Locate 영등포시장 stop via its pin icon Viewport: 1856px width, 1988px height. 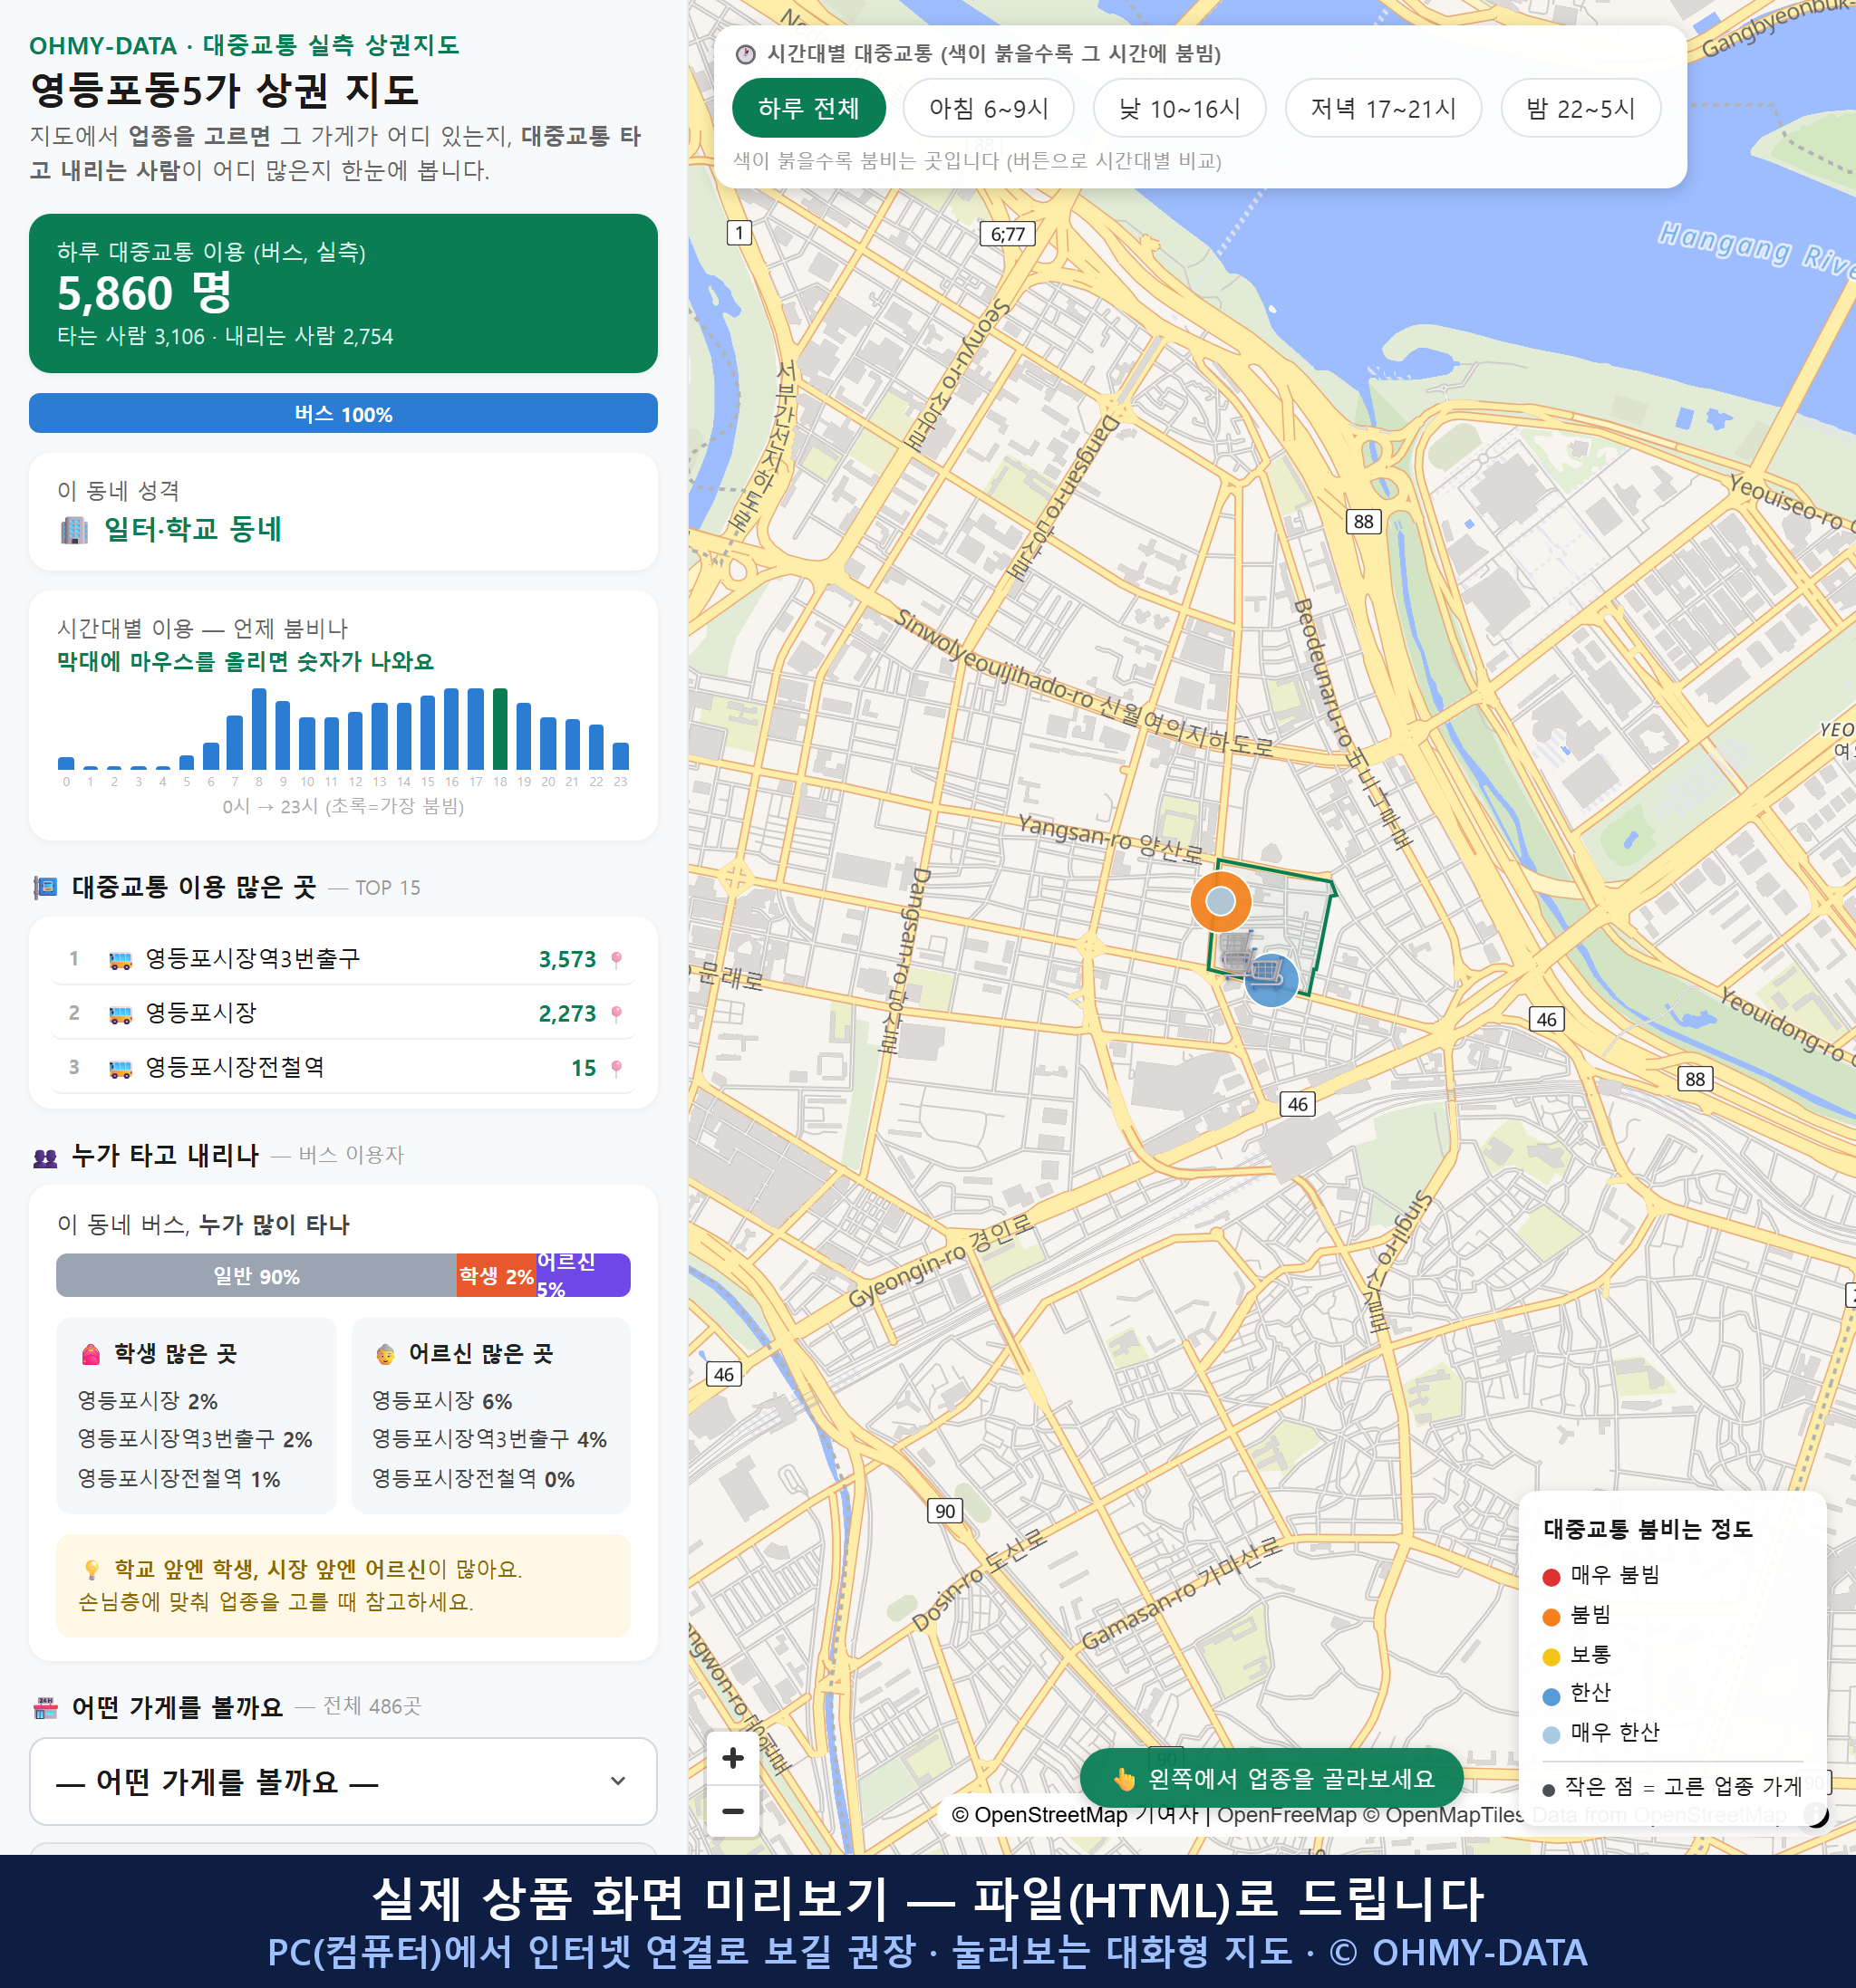click(616, 1014)
